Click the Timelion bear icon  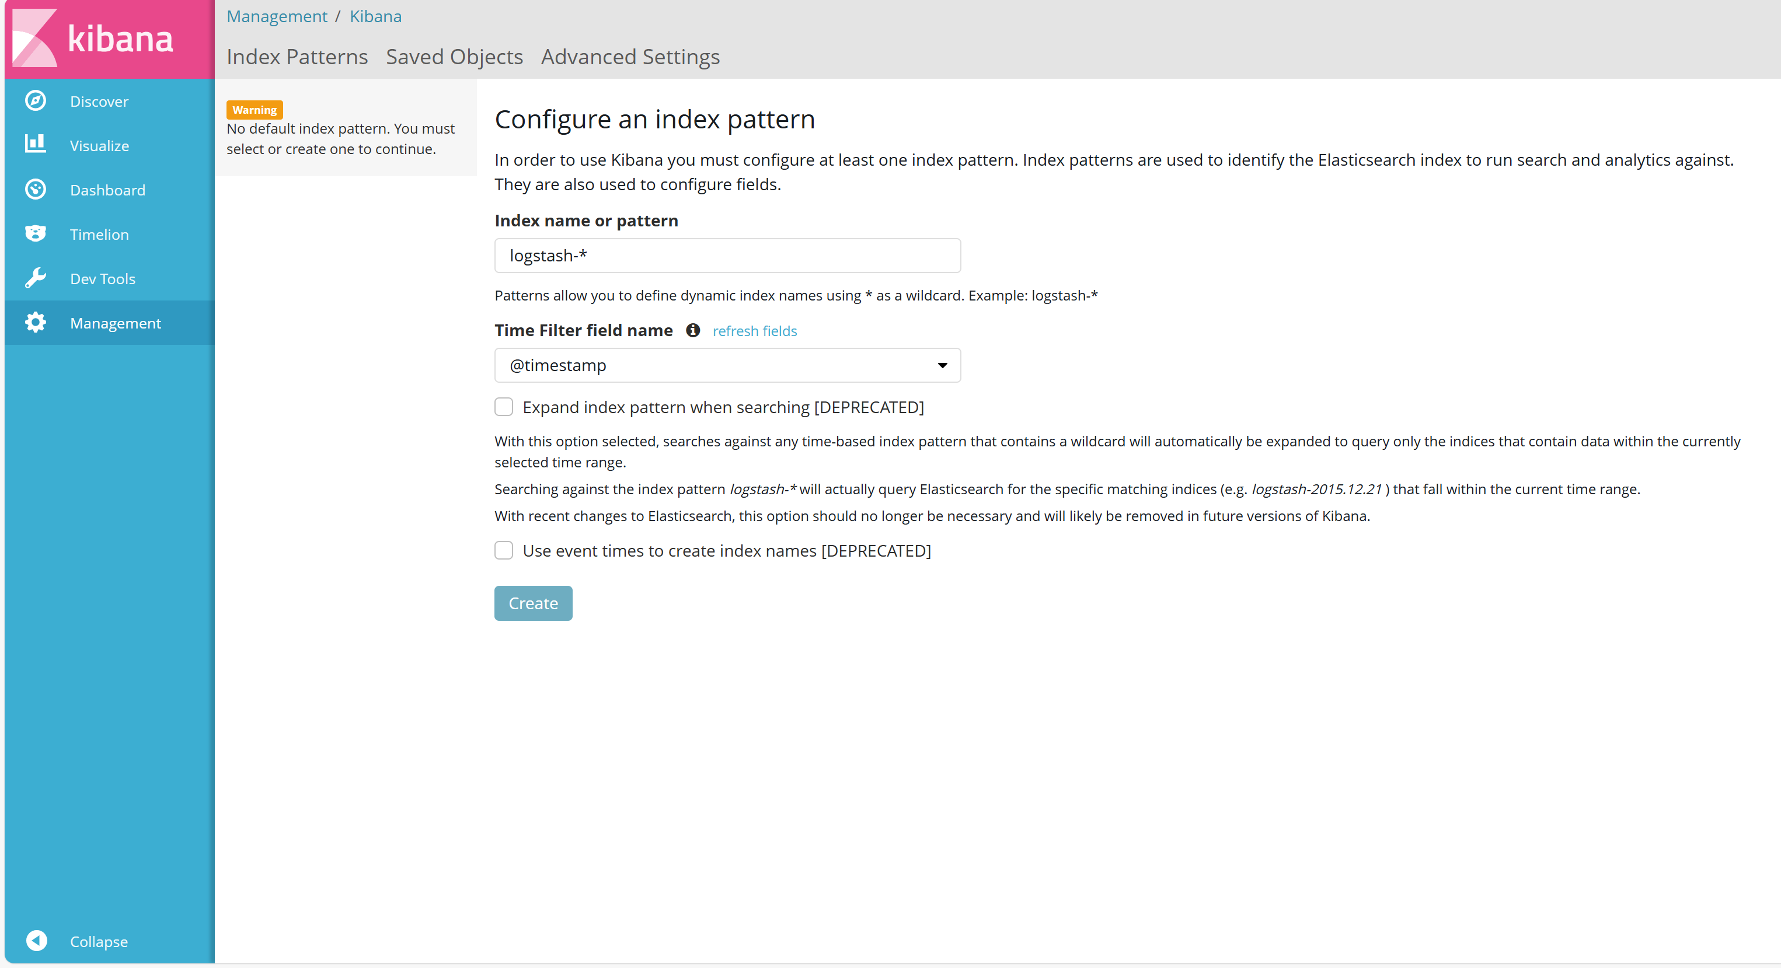tap(35, 233)
